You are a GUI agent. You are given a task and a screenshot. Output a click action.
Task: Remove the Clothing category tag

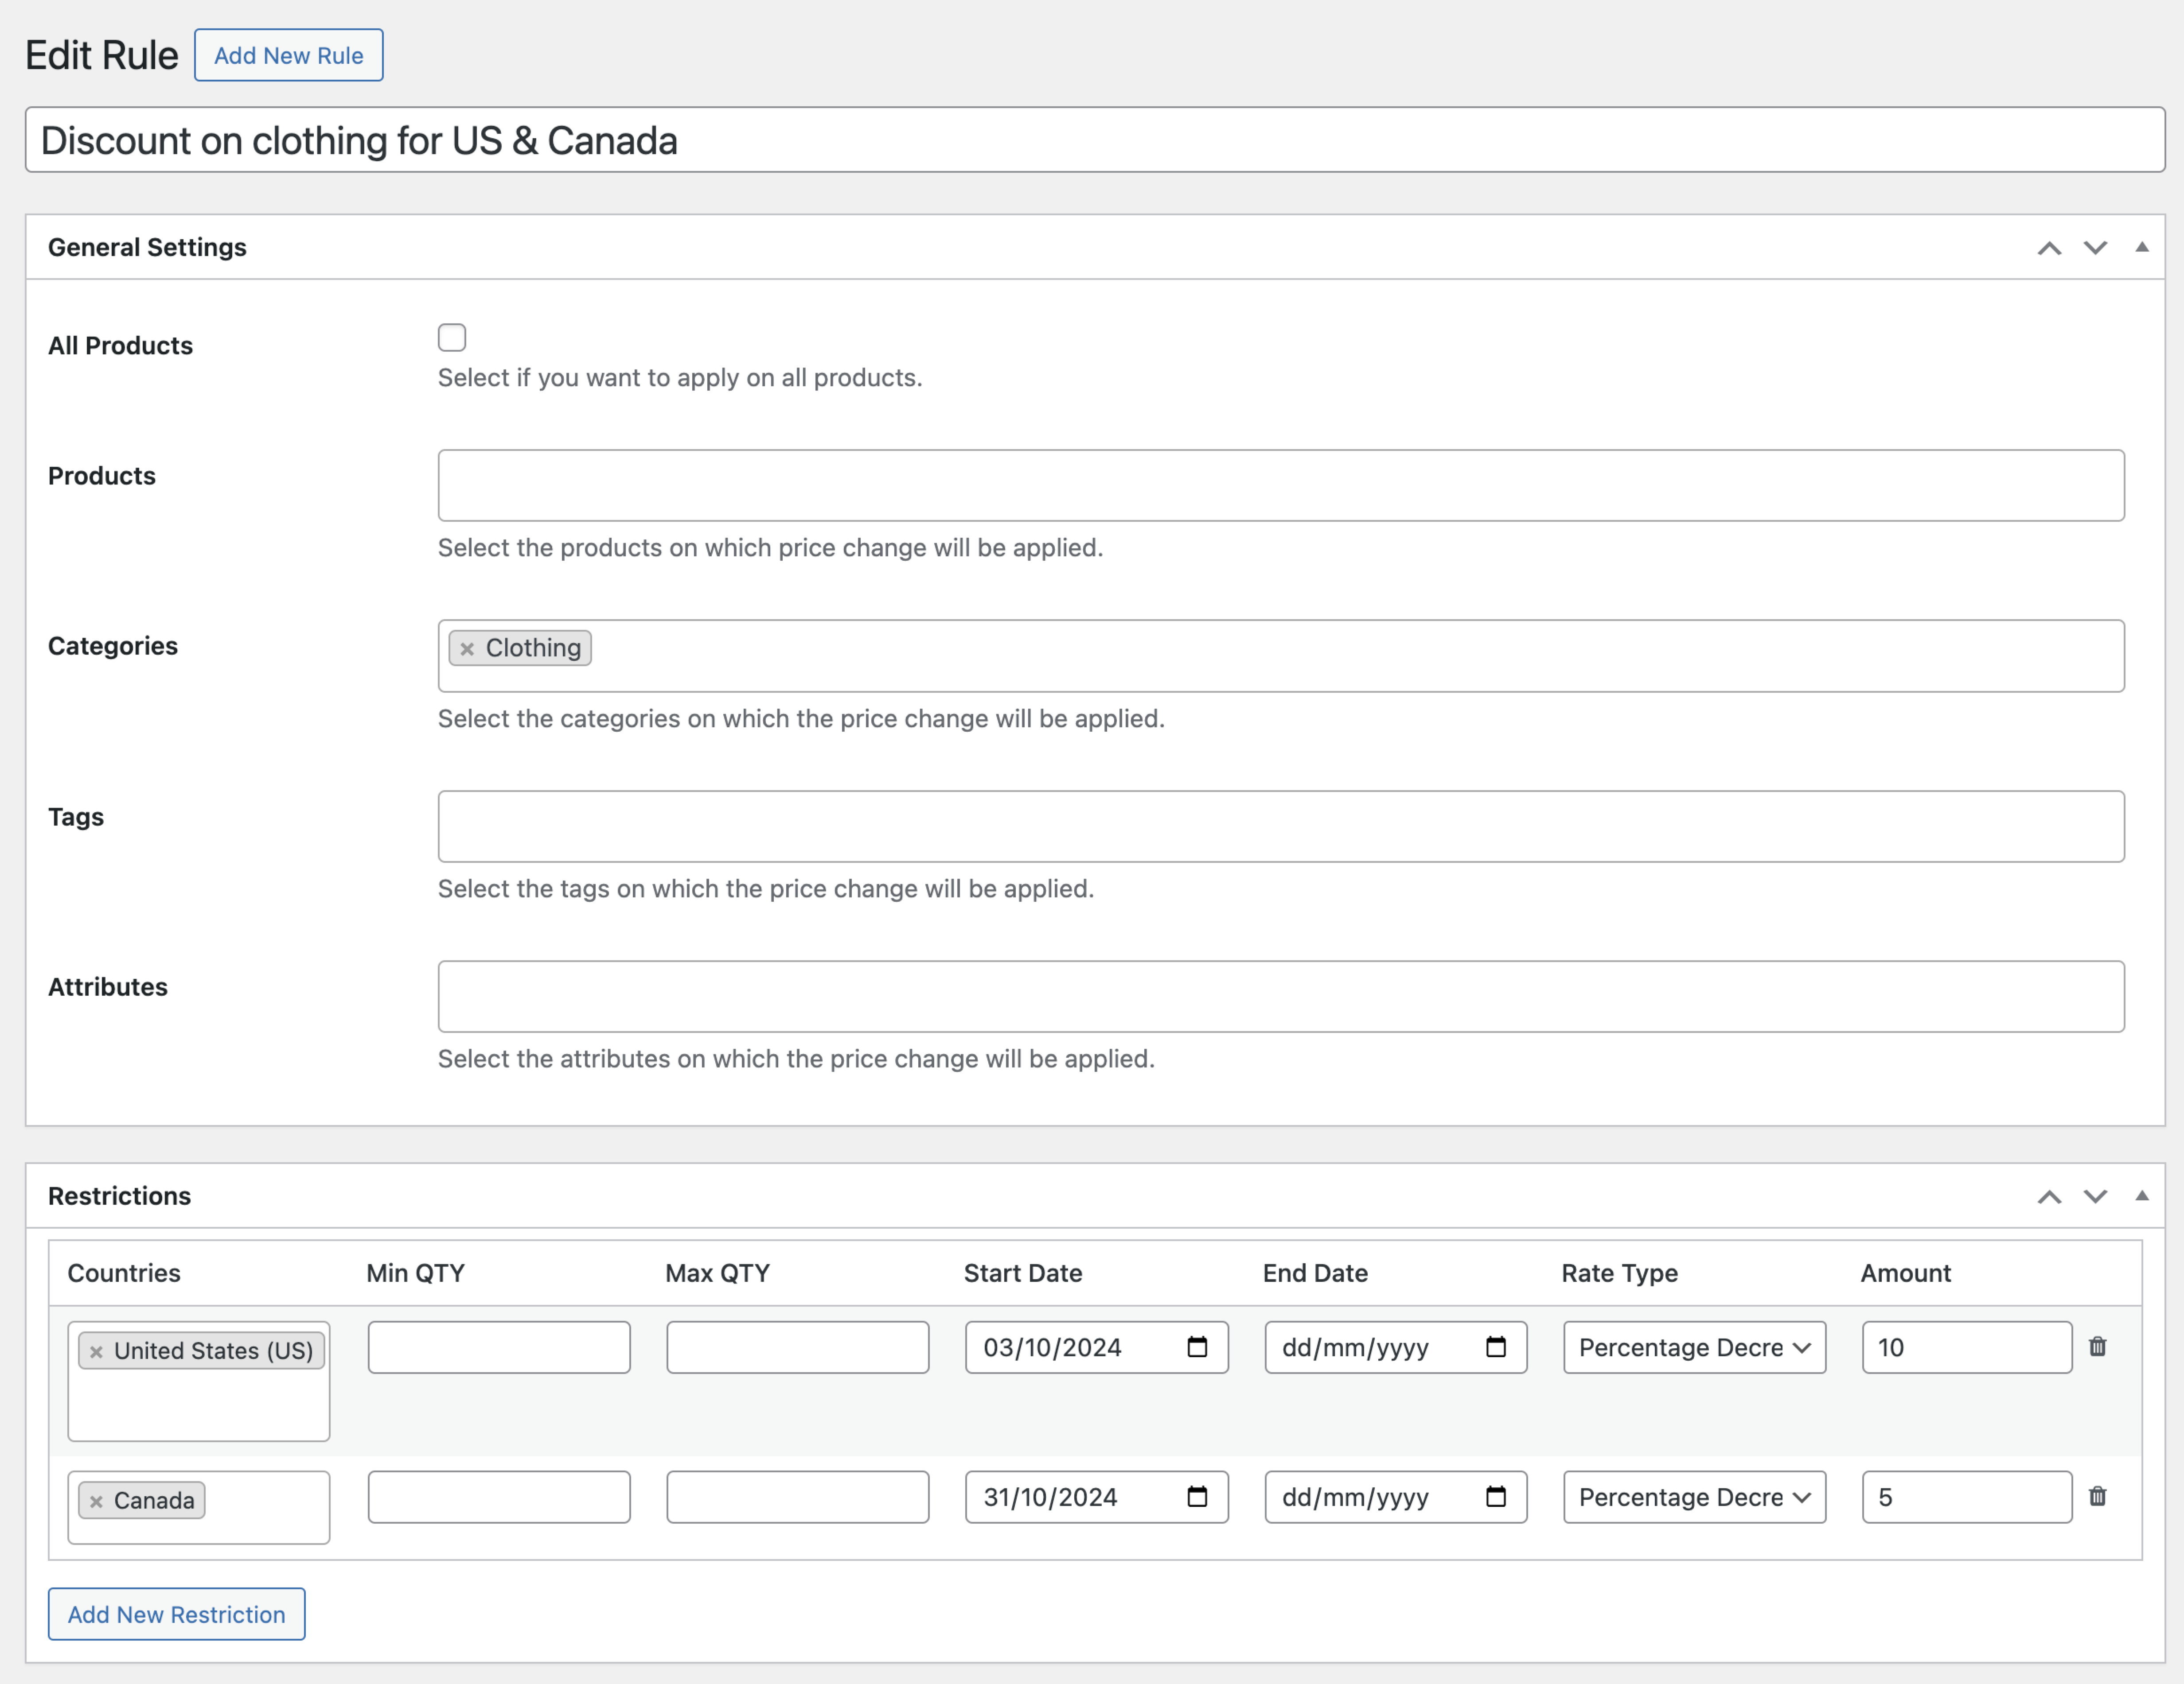click(x=467, y=648)
